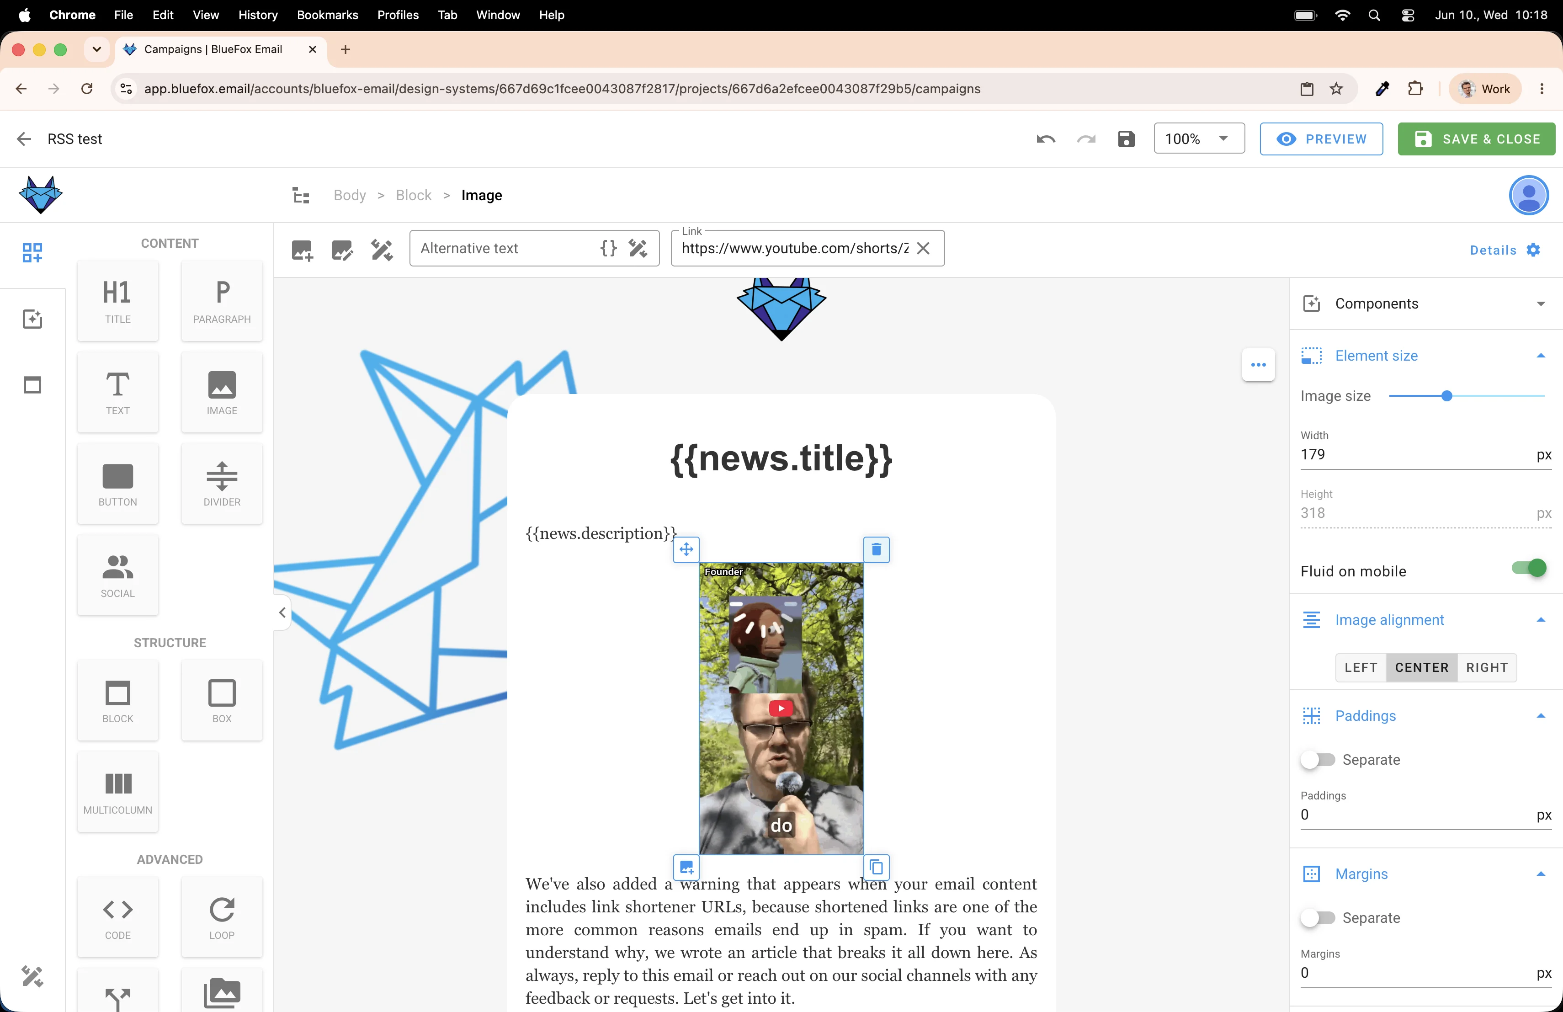This screenshot has height=1012, width=1563.
Task: Add the Divider content element
Action: 222,483
